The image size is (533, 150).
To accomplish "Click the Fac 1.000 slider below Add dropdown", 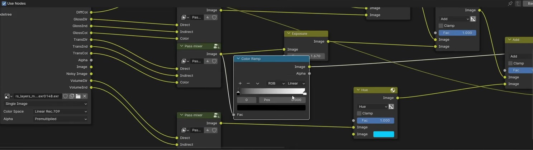I will pyautogui.click(x=457, y=33).
